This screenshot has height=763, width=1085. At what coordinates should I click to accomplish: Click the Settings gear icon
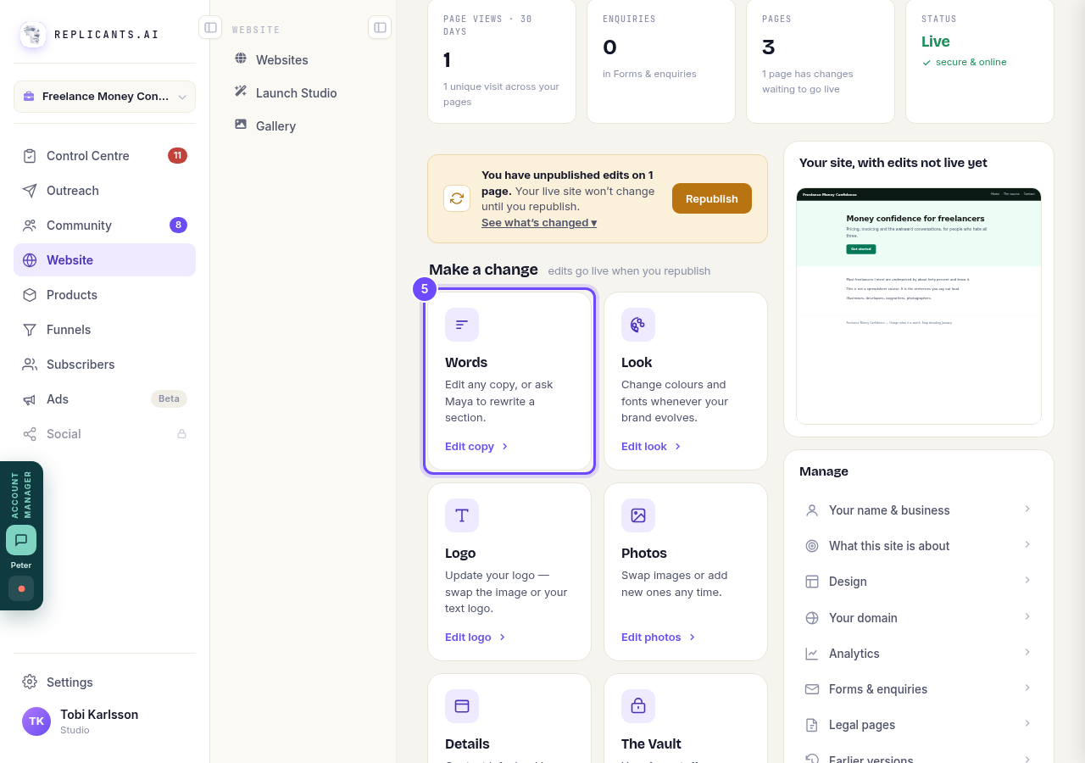pyautogui.click(x=30, y=682)
